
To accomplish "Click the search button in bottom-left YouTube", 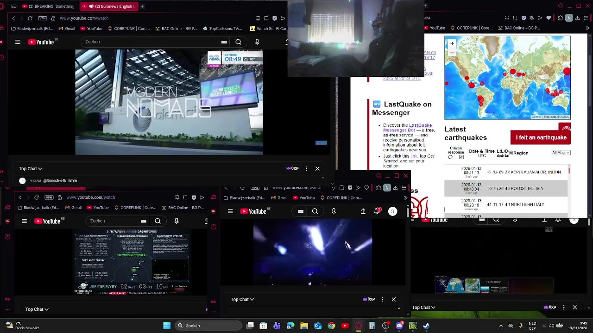I will coord(158,221).
